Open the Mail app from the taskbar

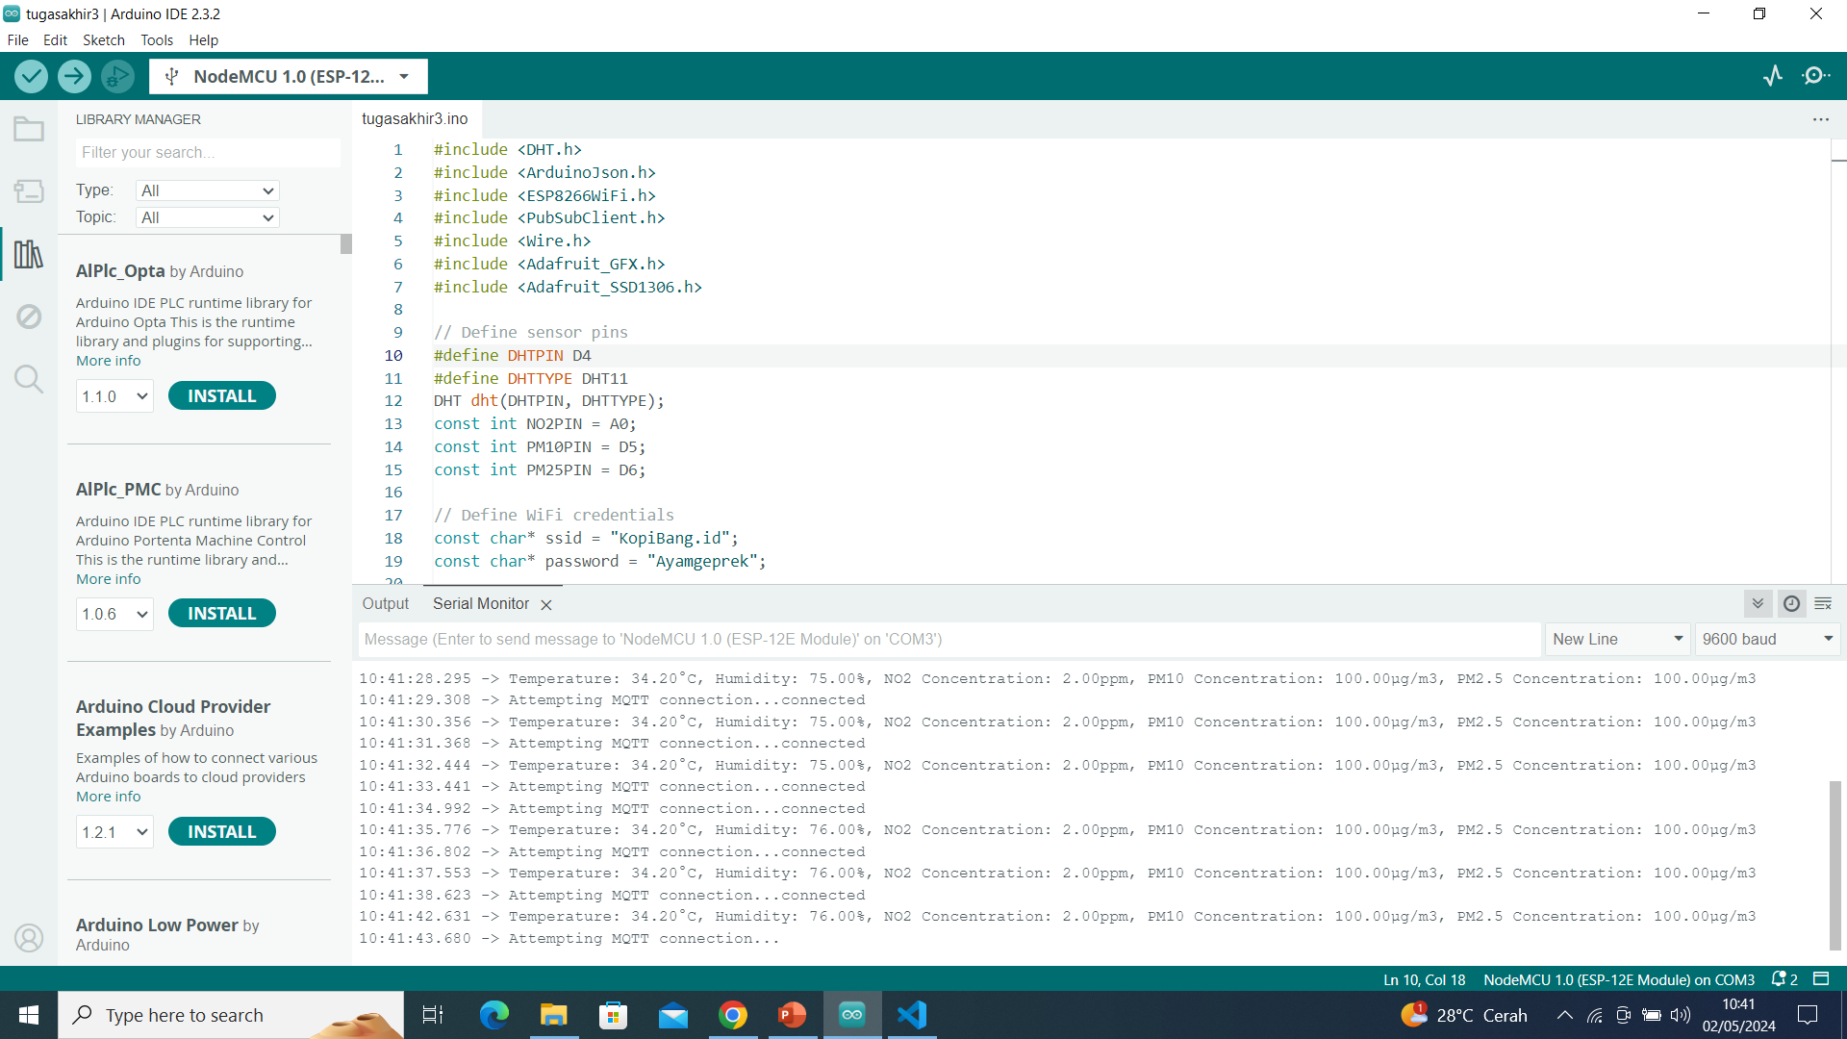click(673, 1015)
